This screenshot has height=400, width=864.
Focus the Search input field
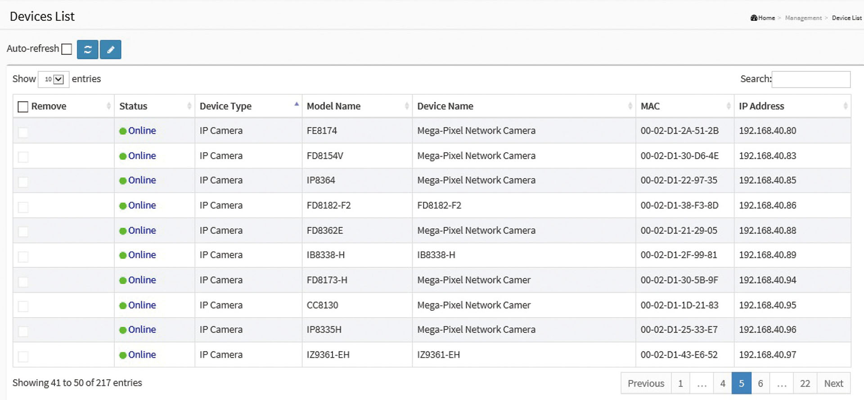tap(811, 79)
